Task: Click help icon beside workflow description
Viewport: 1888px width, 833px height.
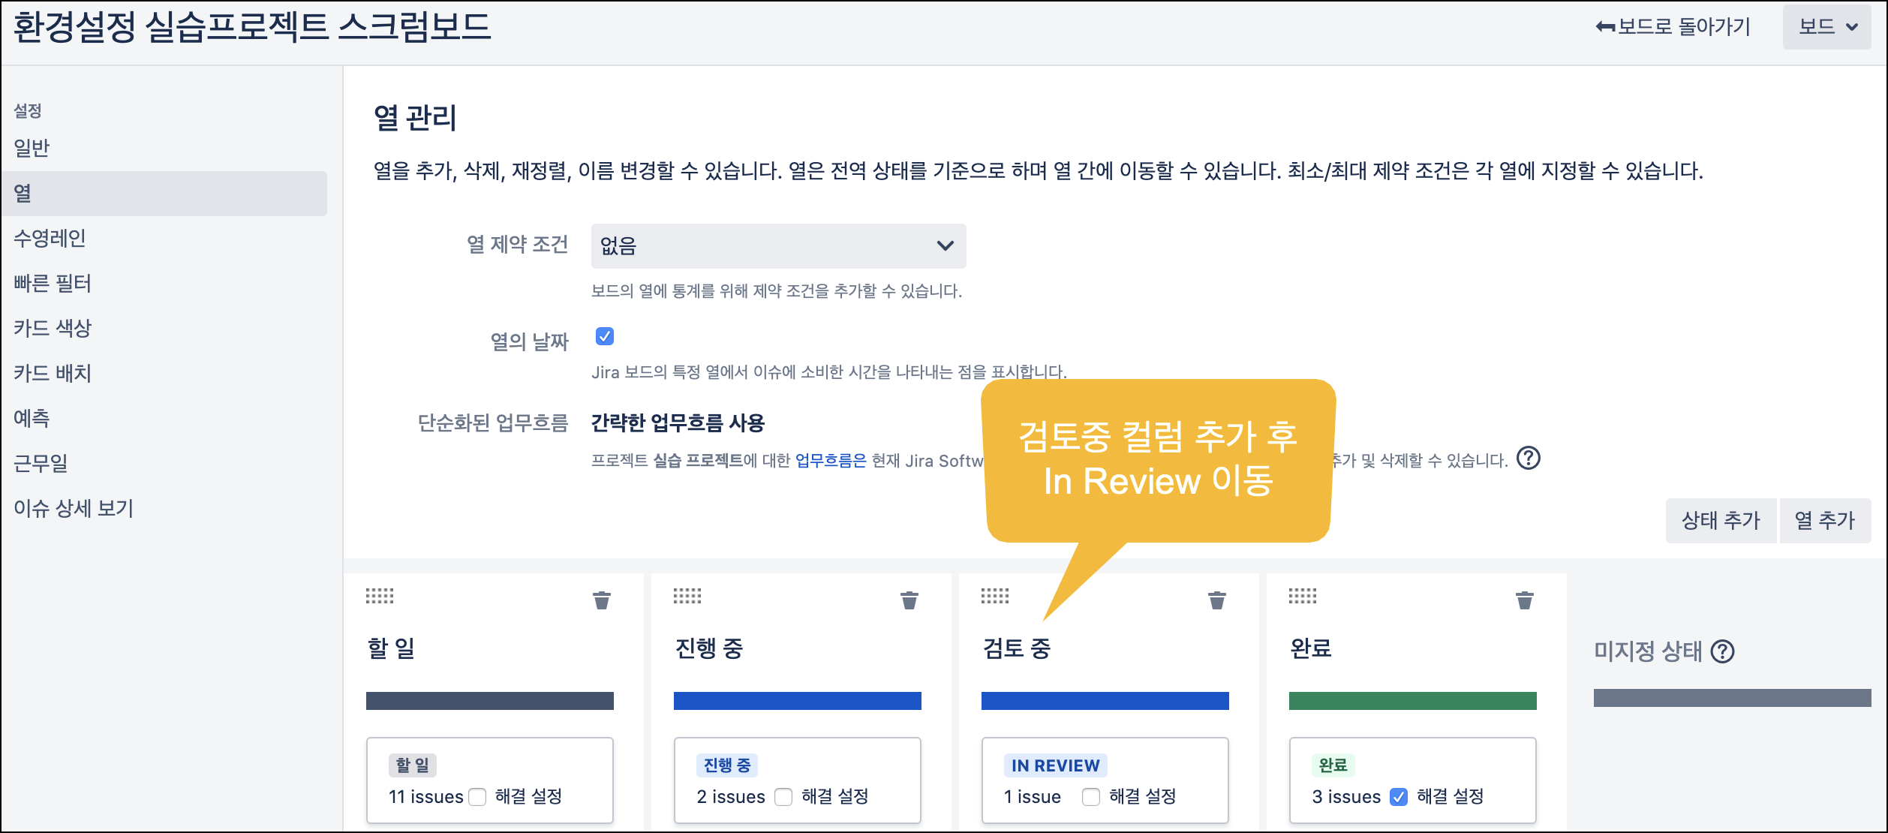Action: click(1529, 459)
